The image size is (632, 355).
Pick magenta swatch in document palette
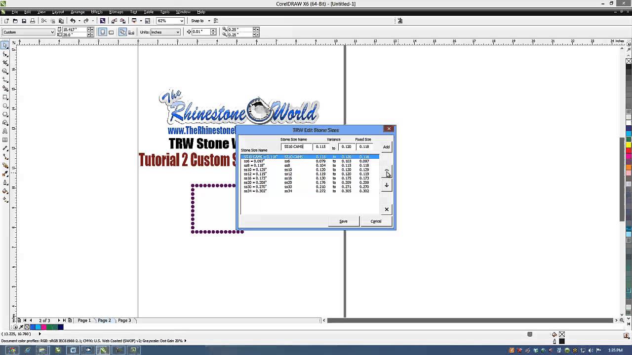point(43,327)
